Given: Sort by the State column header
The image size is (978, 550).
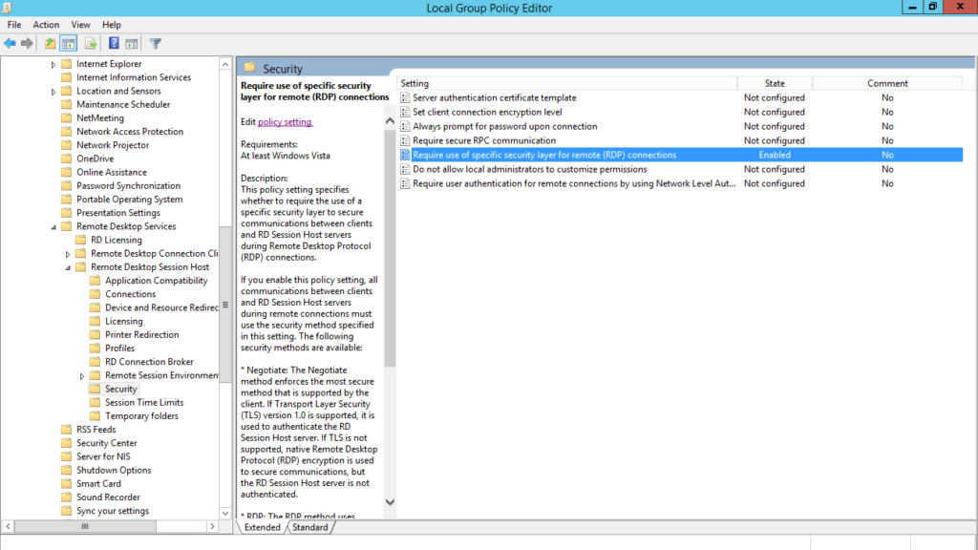Looking at the screenshot, I should (x=775, y=84).
